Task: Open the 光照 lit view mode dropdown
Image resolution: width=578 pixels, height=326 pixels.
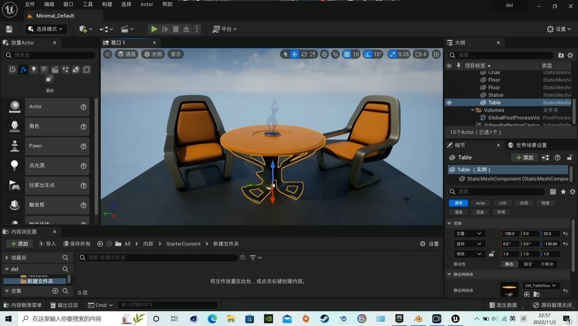Action: coord(153,54)
